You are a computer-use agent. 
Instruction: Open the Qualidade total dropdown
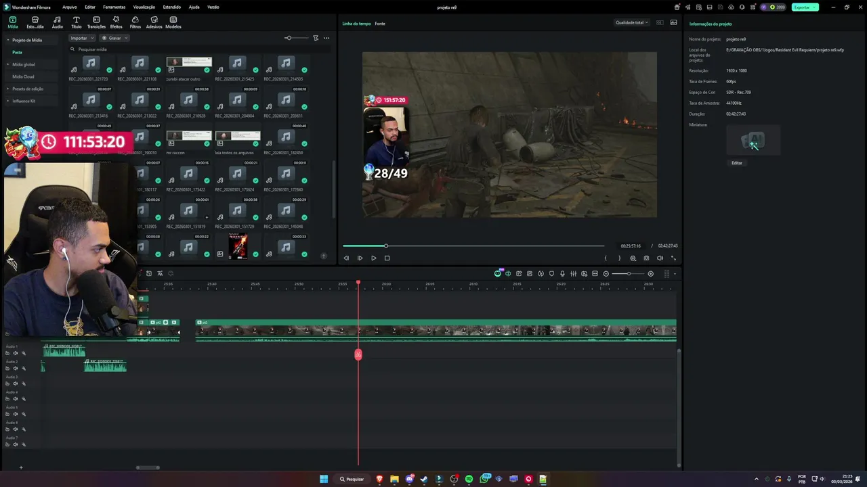tap(631, 22)
